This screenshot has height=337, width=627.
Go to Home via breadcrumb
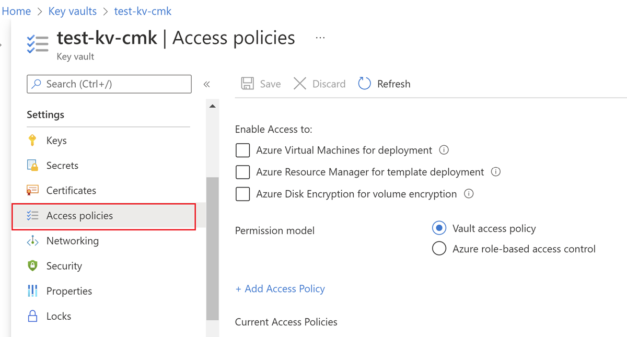coord(16,11)
